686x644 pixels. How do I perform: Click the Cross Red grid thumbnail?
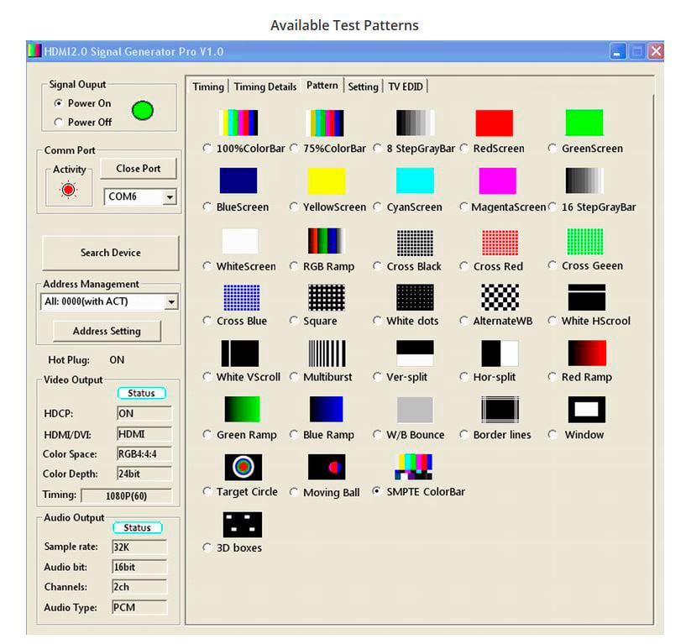click(x=500, y=243)
